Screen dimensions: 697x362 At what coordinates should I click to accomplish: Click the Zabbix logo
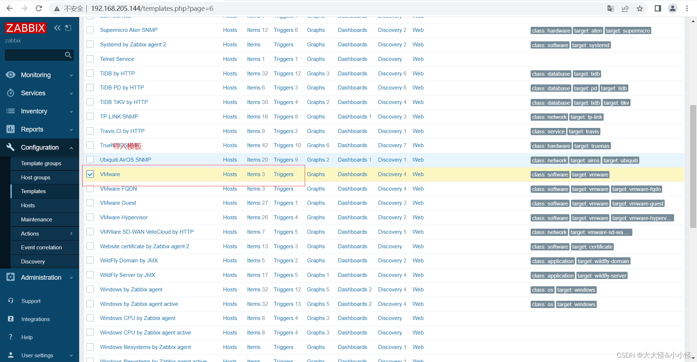point(25,28)
